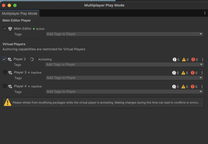Open Player 2 Add Tags dropdown
Screen dimensions: 208x144
[x=124, y=65]
